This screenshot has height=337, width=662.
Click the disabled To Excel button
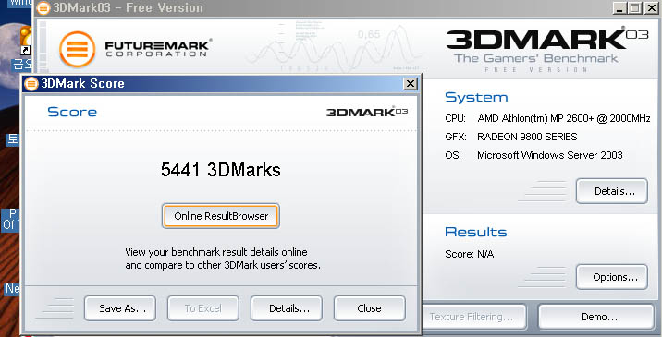pos(203,308)
